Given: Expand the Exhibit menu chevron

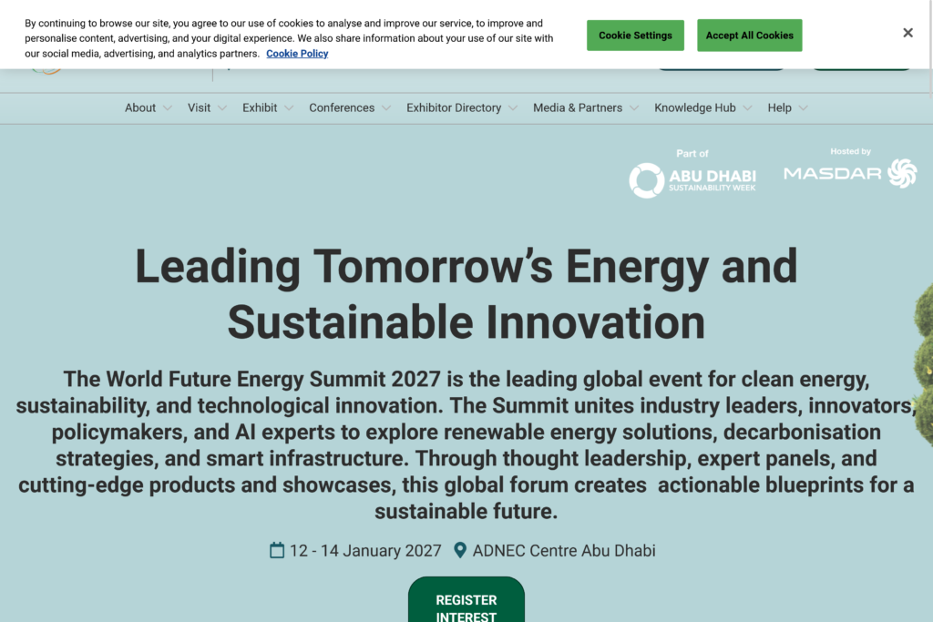Looking at the screenshot, I should tap(289, 108).
